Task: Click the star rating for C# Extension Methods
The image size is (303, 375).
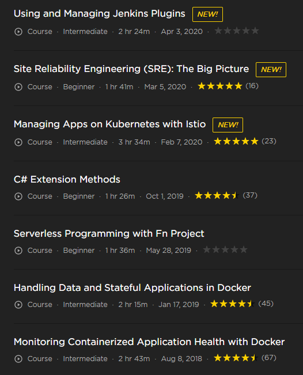Action: (217, 195)
